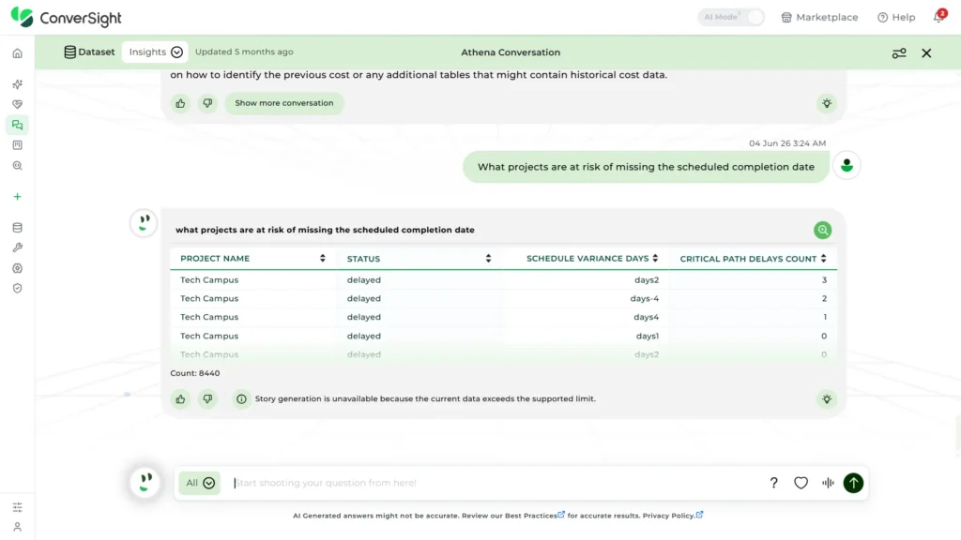This screenshot has height=540, width=961.
Task: Sort by Status column
Action: pos(488,259)
